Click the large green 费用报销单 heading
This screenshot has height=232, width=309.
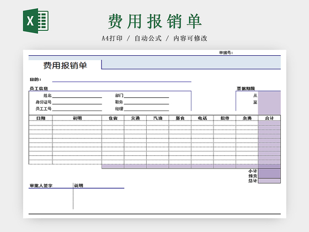(154, 22)
